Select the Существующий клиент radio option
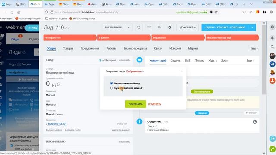This screenshot has width=276, height=155. pos(111,88)
